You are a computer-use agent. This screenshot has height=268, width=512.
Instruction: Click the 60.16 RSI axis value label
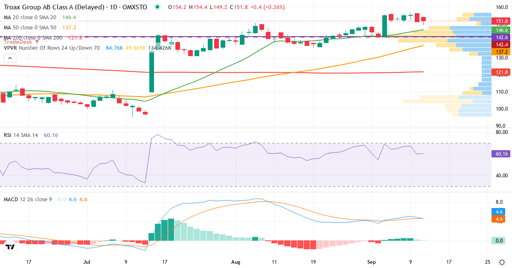click(x=500, y=154)
